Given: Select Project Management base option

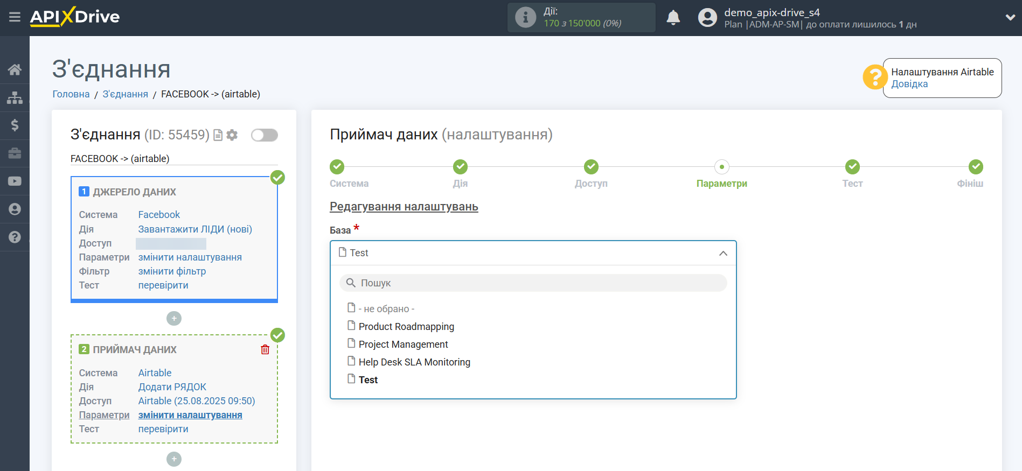Looking at the screenshot, I should [x=403, y=345].
